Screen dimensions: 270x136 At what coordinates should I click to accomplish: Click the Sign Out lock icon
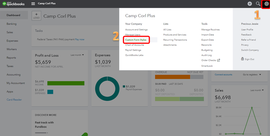point(242,59)
